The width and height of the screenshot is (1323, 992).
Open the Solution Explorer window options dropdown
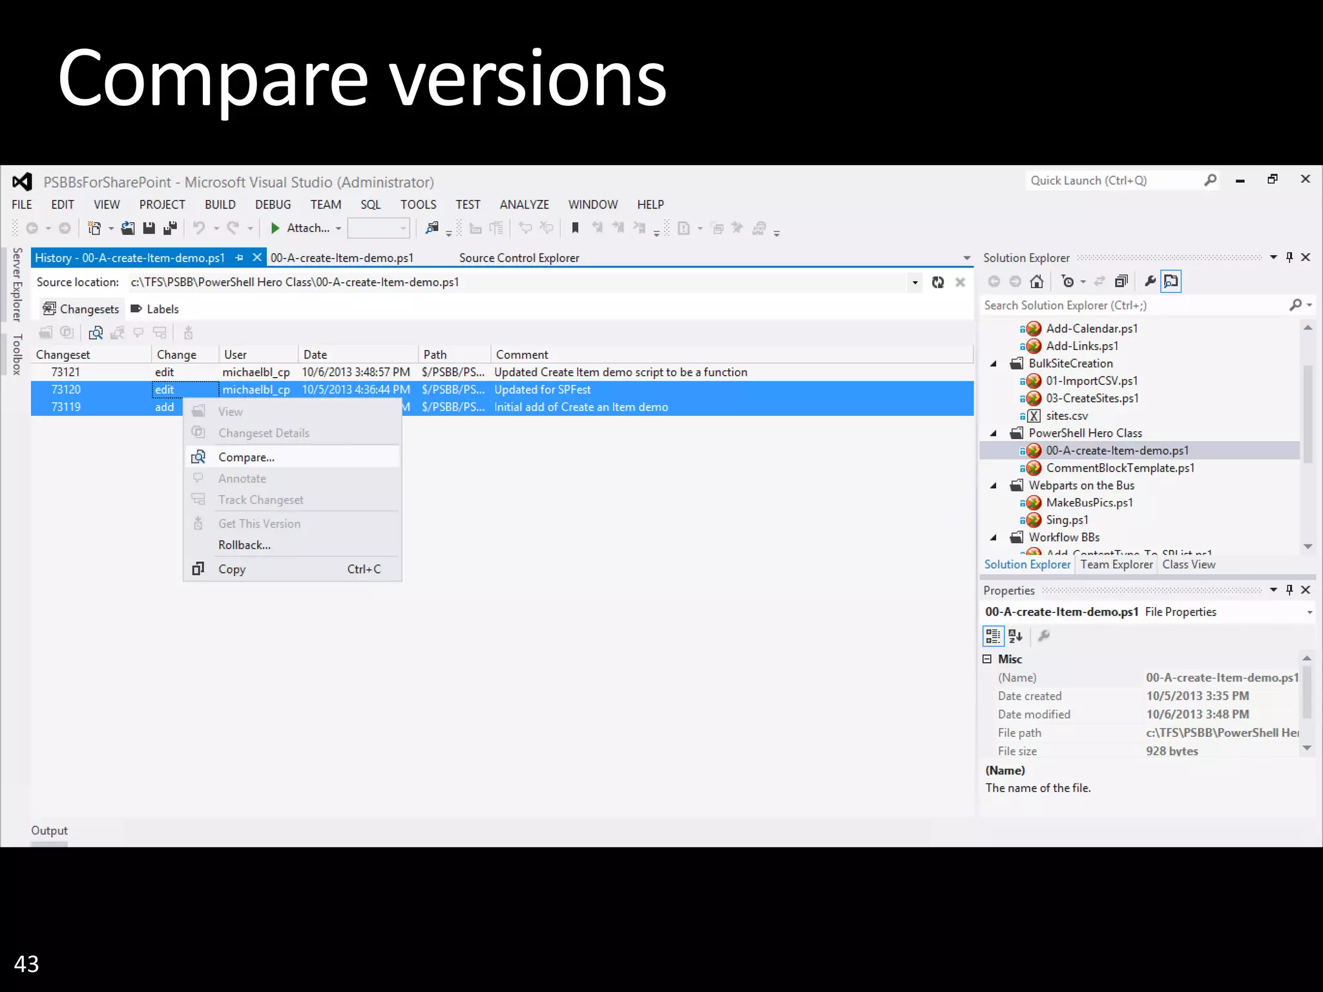point(1273,257)
